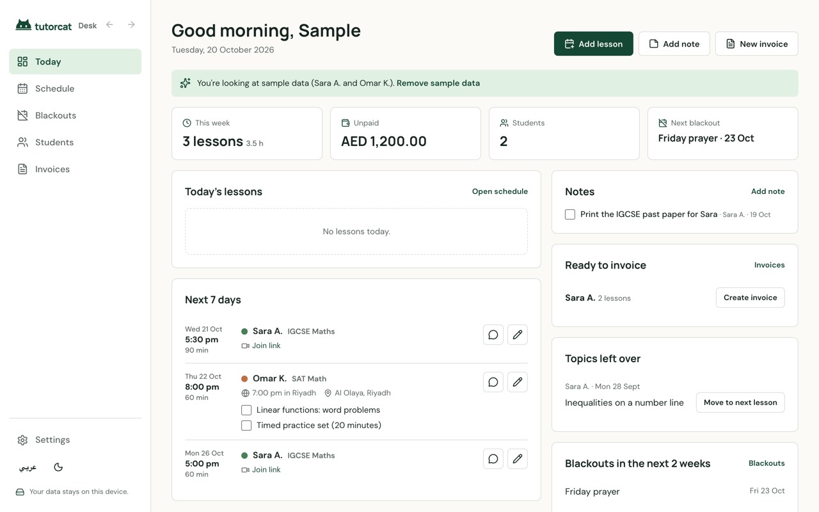Open the Students page in sidebar
The image size is (819, 512).
[76, 142]
